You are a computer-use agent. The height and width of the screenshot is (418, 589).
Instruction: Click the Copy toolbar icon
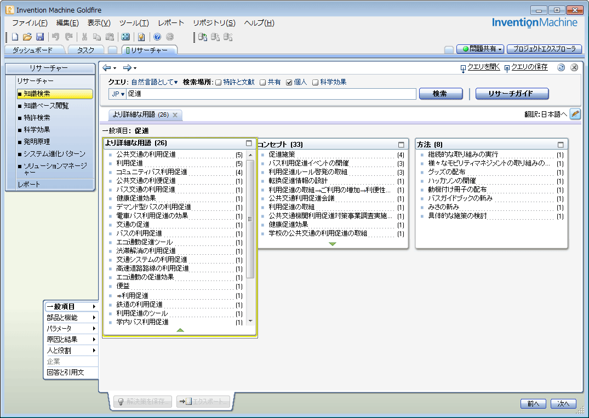pos(97,36)
